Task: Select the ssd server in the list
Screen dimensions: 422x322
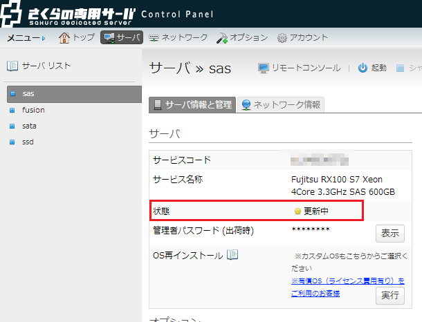Action: click(x=28, y=142)
